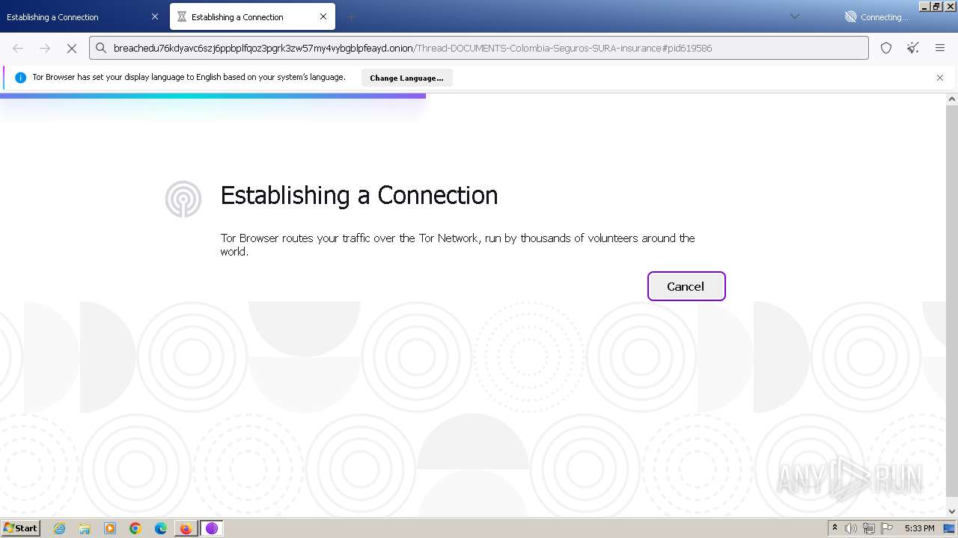
Task: Select the second tab with the hourglass icon
Action: click(x=252, y=16)
